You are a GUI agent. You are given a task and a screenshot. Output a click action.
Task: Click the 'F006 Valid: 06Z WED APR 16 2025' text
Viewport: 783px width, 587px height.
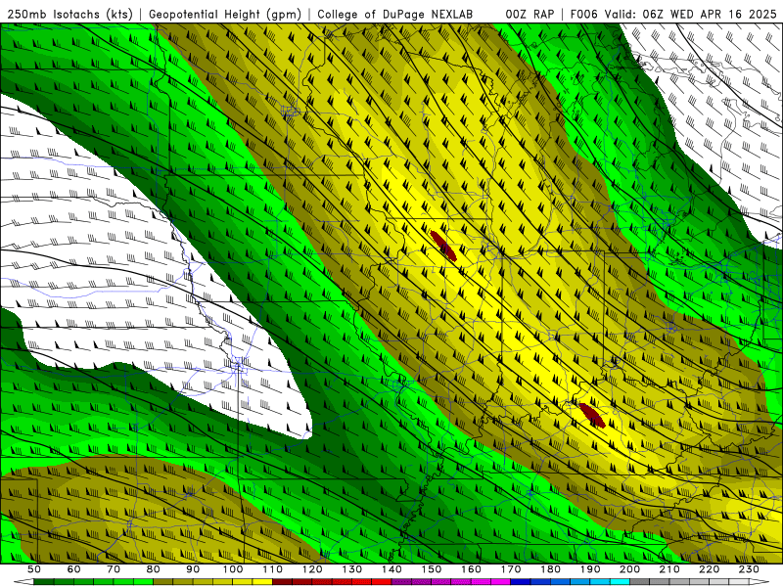(673, 15)
